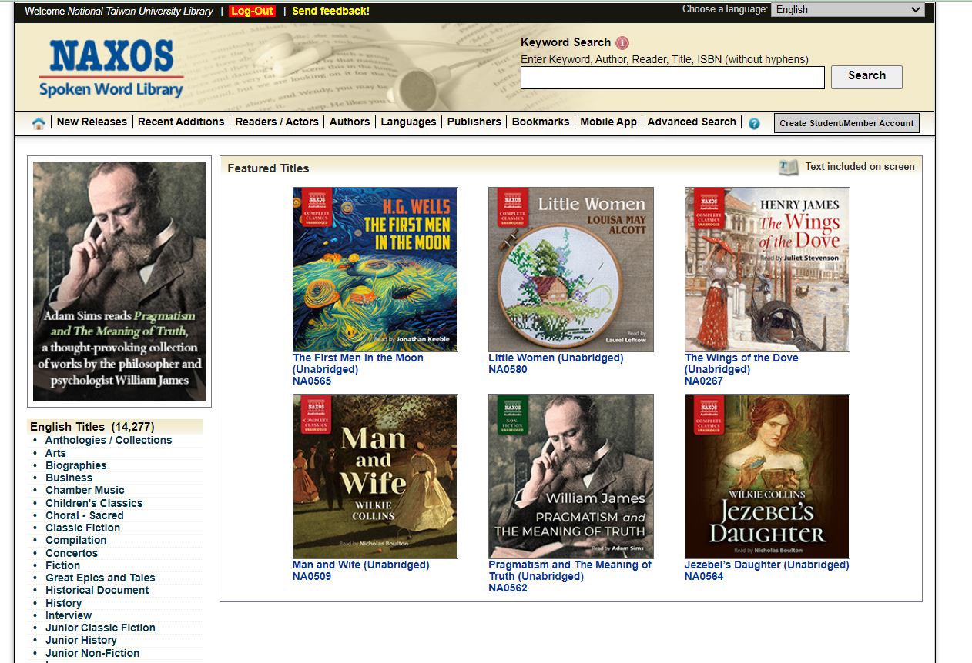Click Little Women (Unabridged) title link

click(556, 358)
